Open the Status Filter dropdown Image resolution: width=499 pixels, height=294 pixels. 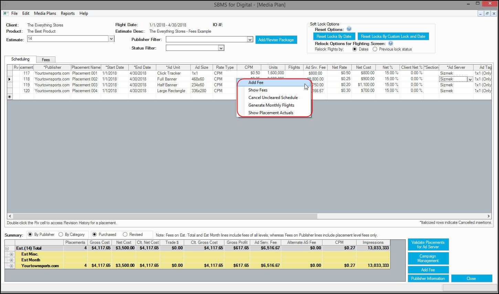point(221,48)
